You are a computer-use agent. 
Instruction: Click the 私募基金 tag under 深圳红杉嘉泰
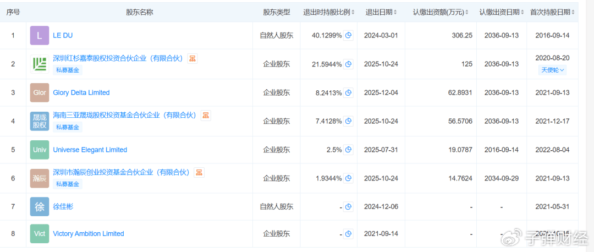(x=67, y=70)
